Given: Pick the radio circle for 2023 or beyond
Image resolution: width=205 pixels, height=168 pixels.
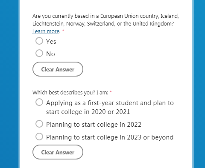Looking at the screenshot, I should coord(39,137).
